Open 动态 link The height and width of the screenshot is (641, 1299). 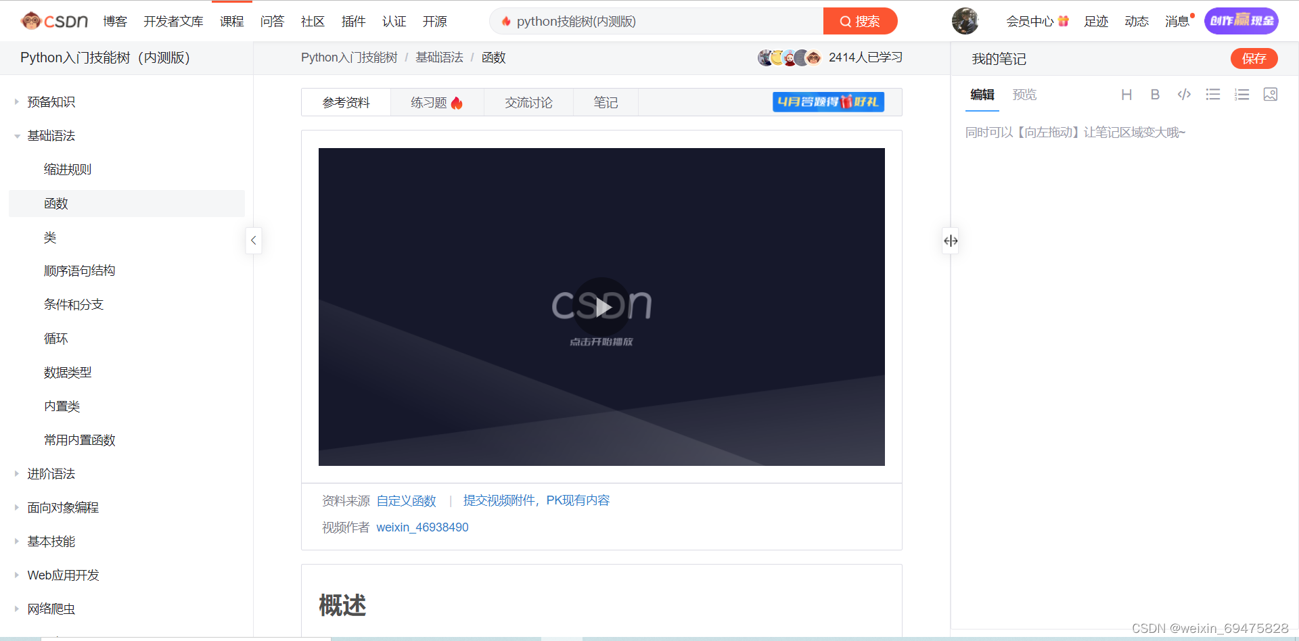pyautogui.click(x=1137, y=21)
